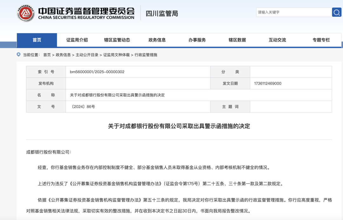Image resolution: width=343 pixels, height=220 pixels.
Task: Click the 中国证券监督管理委员会 site title
Action: point(86,13)
